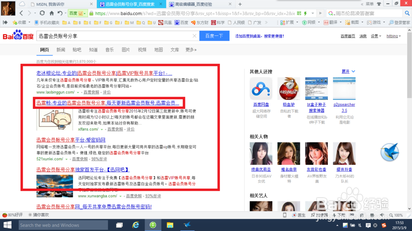The width and height of the screenshot is (412, 231).
Task: Open the 科学 bookmark
Action: (218, 23)
